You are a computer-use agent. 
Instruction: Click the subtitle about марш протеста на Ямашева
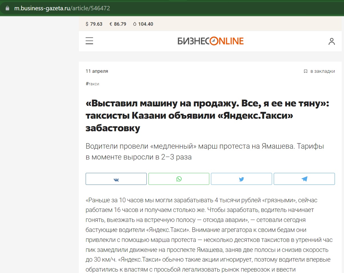(205, 151)
